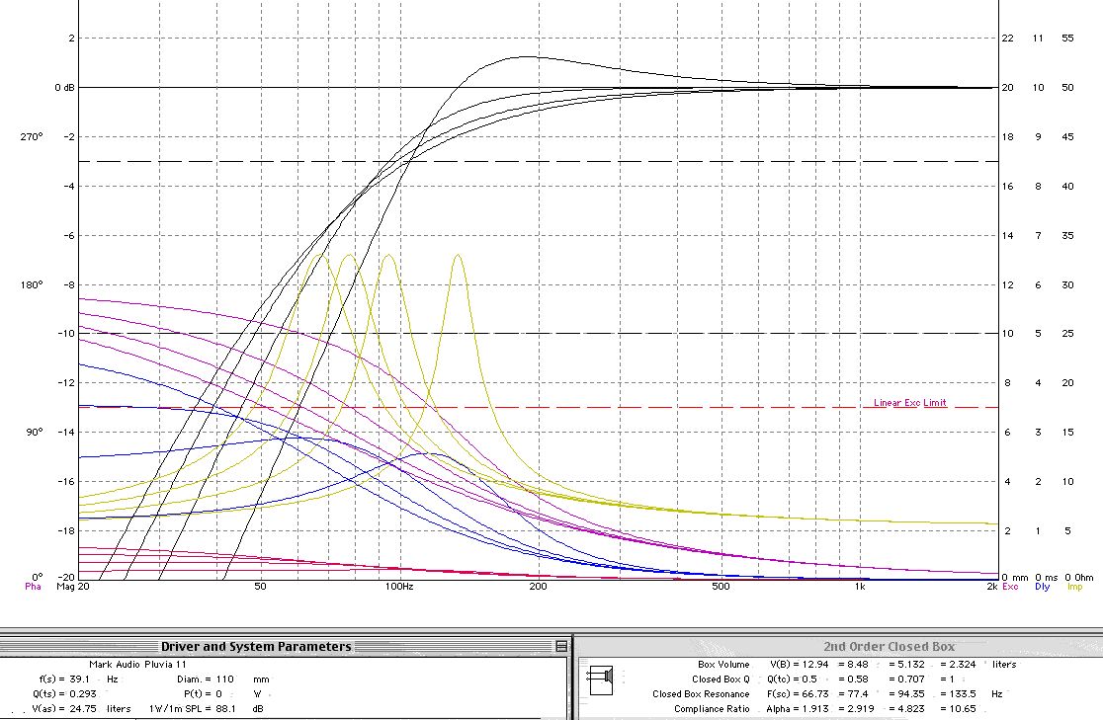Image resolution: width=1103 pixels, height=720 pixels.
Task: Click the Closed Box Resonance label
Action: (x=701, y=694)
